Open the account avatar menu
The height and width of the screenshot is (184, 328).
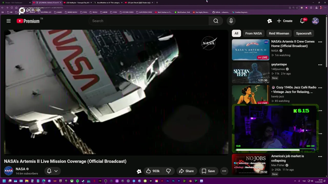[315, 21]
